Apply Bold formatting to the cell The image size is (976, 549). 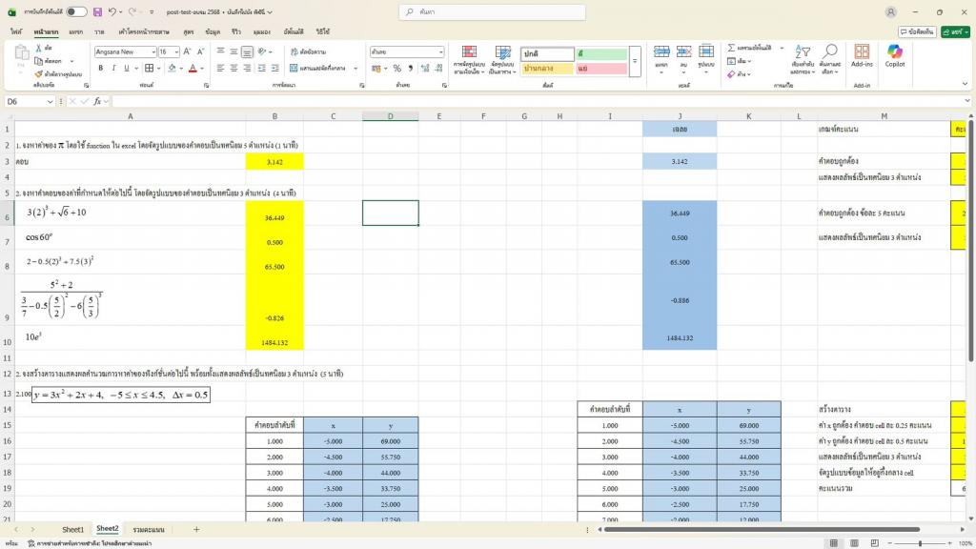(x=100, y=68)
